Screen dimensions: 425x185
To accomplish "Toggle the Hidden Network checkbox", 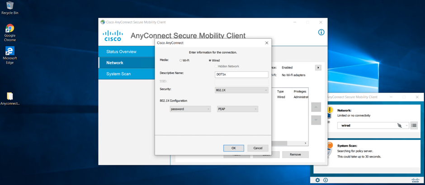I will point(216,66).
